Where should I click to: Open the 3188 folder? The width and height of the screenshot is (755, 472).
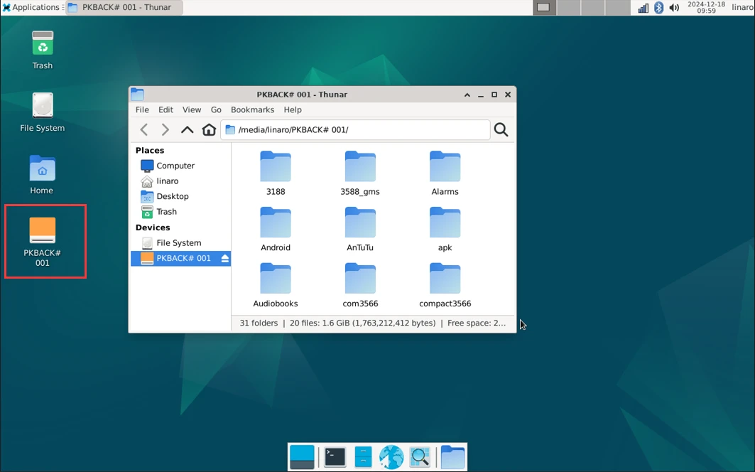(276, 173)
